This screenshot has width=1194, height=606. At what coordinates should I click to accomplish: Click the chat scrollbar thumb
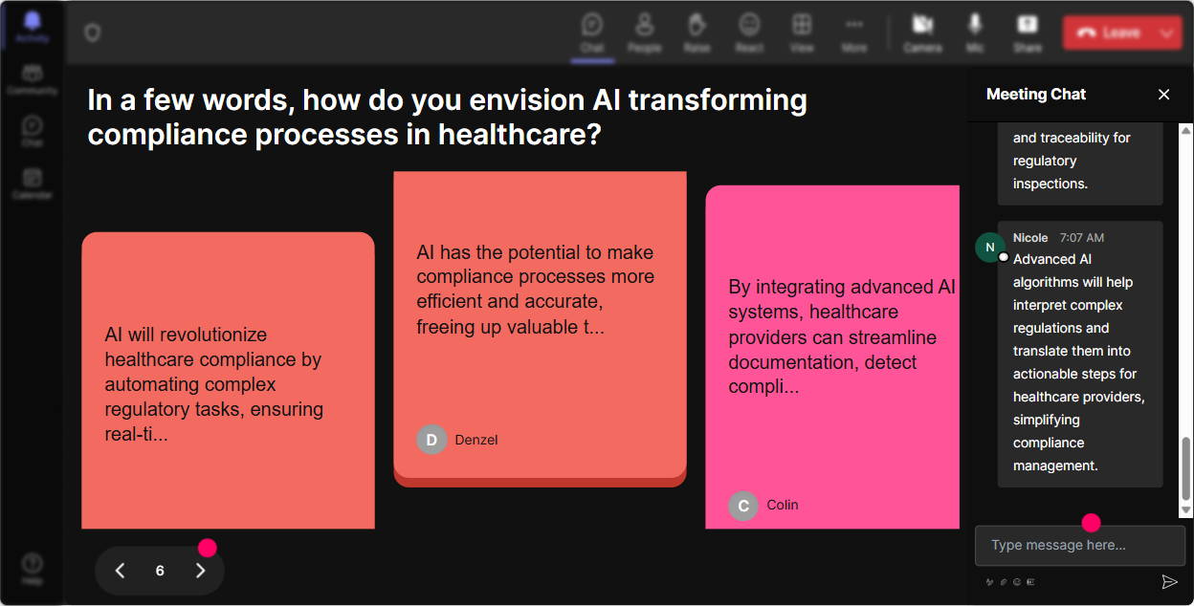tap(1186, 469)
